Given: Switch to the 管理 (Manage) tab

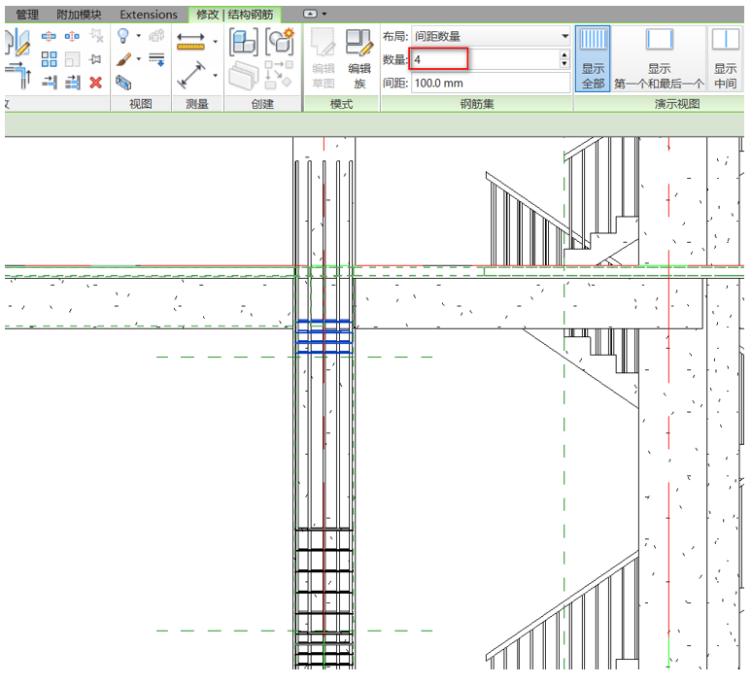Looking at the screenshot, I should tap(26, 15).
